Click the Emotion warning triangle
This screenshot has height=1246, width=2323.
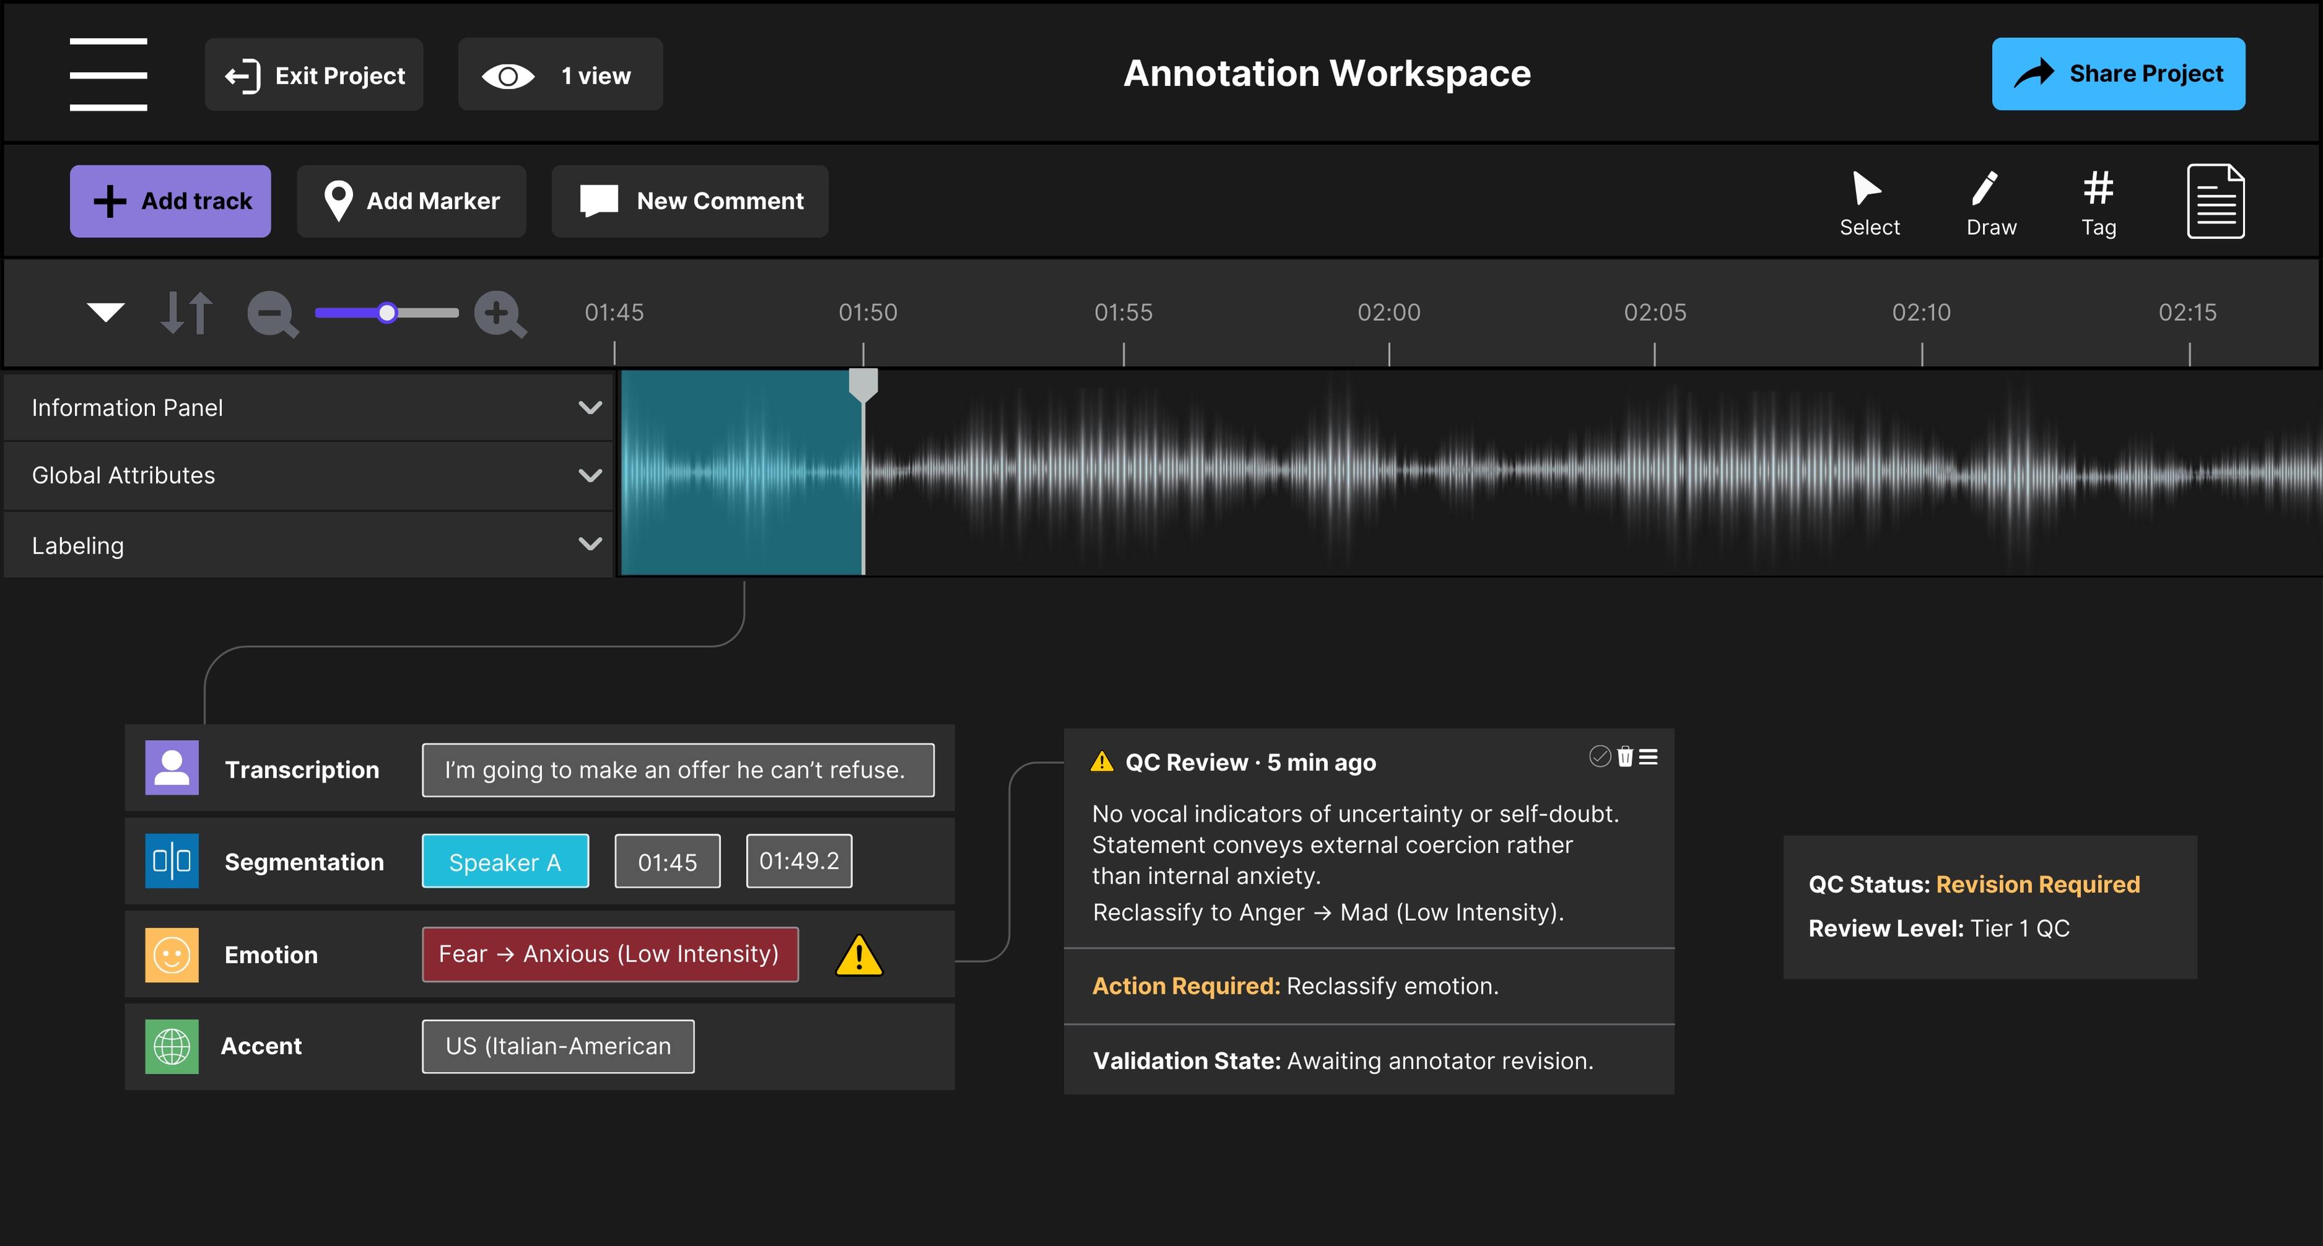point(859,956)
